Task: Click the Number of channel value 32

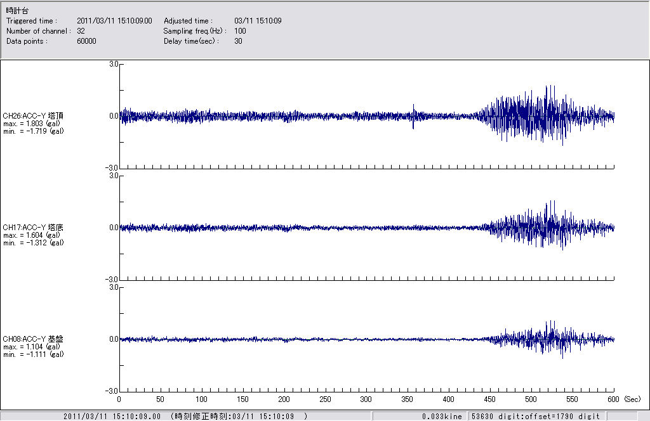Action: pos(81,31)
